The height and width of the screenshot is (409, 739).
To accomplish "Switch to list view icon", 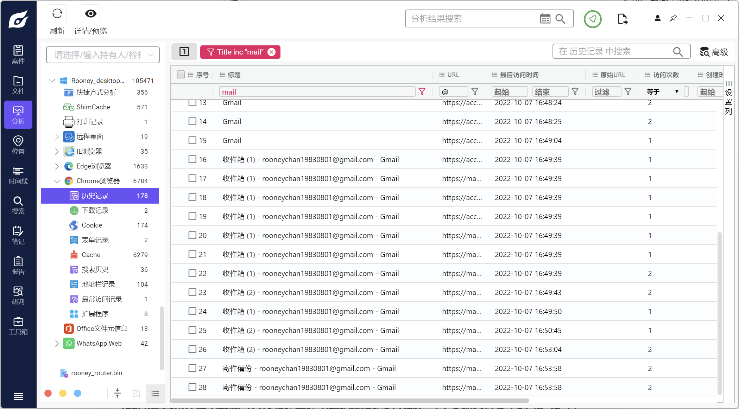I will [155, 393].
